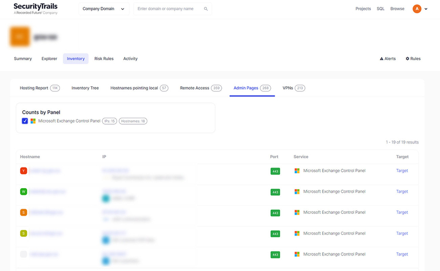The height and width of the screenshot is (271, 440).
Task: Click the Hostname column header
Action: (x=30, y=157)
